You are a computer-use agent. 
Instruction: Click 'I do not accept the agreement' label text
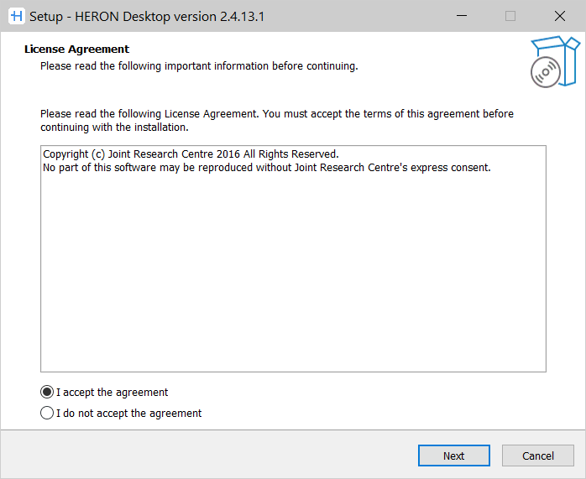128,414
